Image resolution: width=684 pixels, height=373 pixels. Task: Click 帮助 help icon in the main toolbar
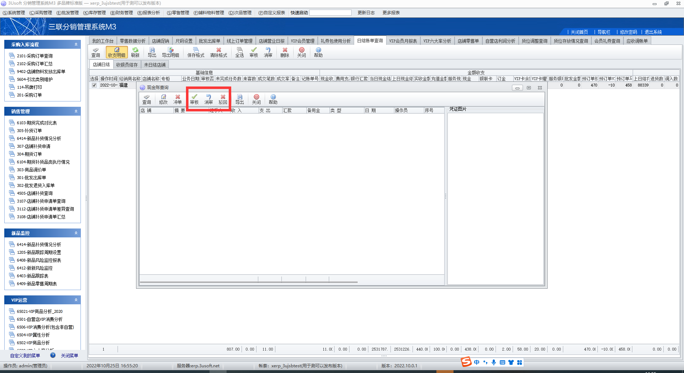pyautogui.click(x=318, y=52)
